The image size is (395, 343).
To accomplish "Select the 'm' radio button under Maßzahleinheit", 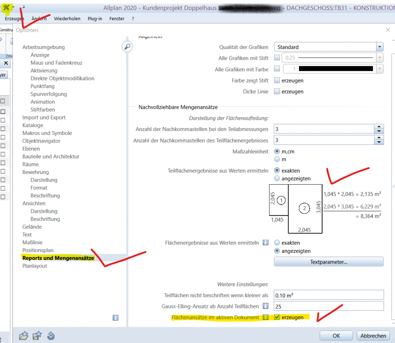I will click(x=277, y=159).
